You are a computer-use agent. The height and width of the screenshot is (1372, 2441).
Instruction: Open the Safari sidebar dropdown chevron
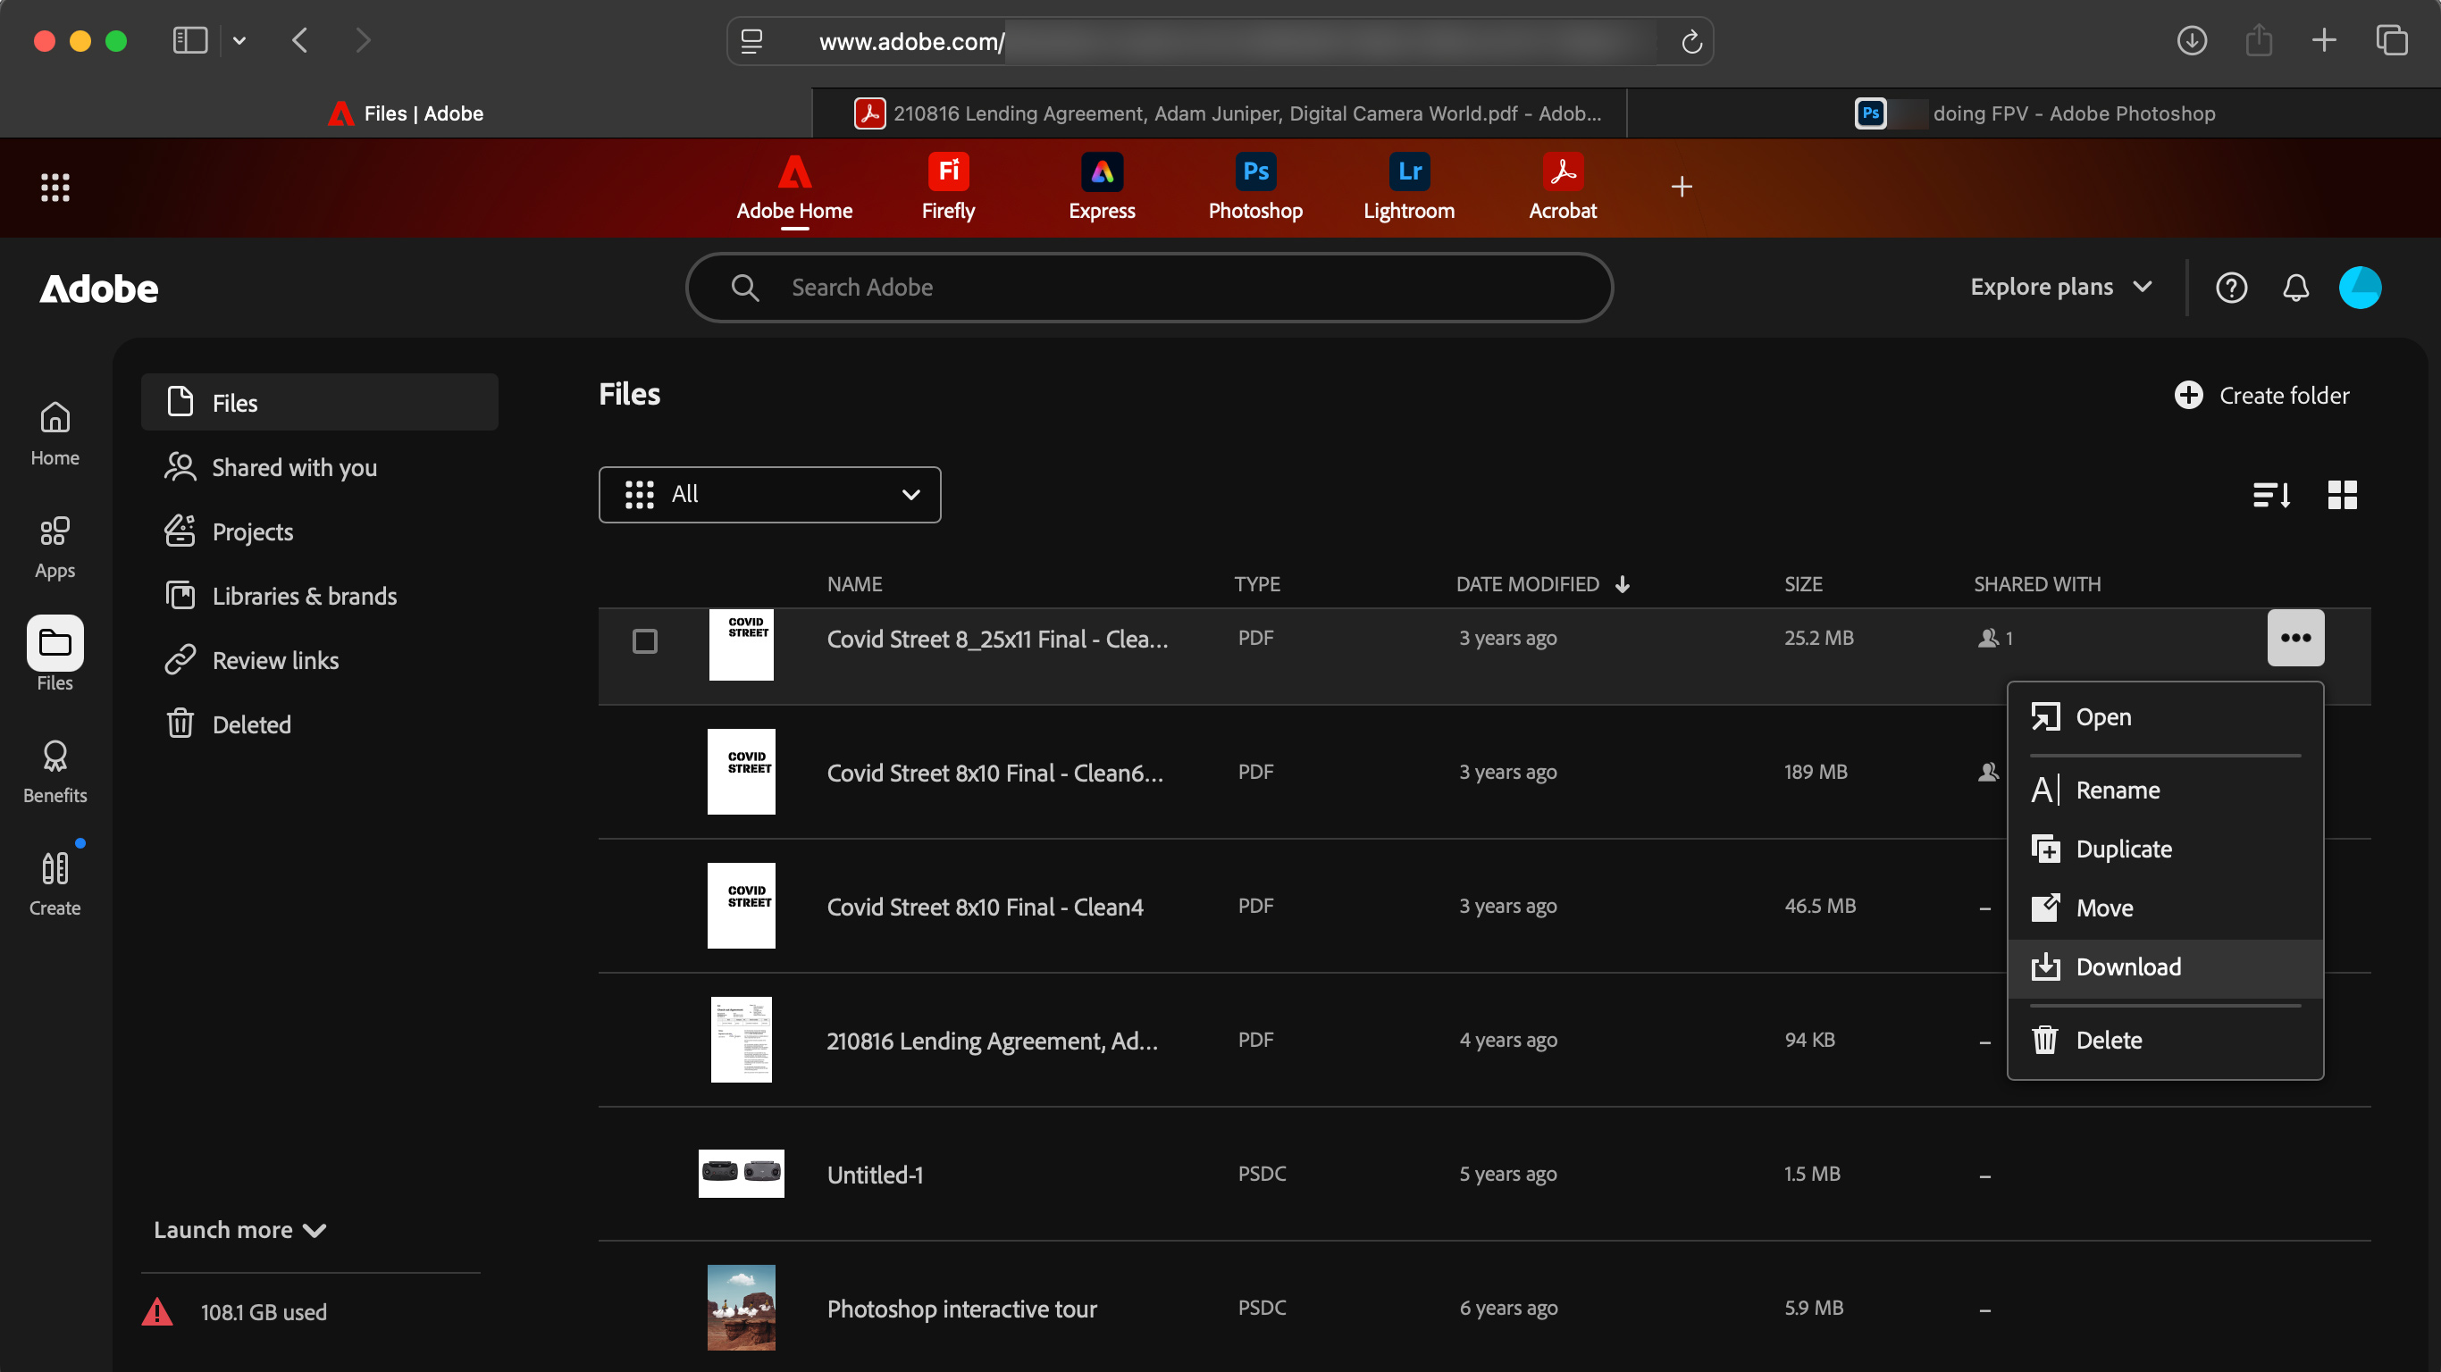pos(239,41)
